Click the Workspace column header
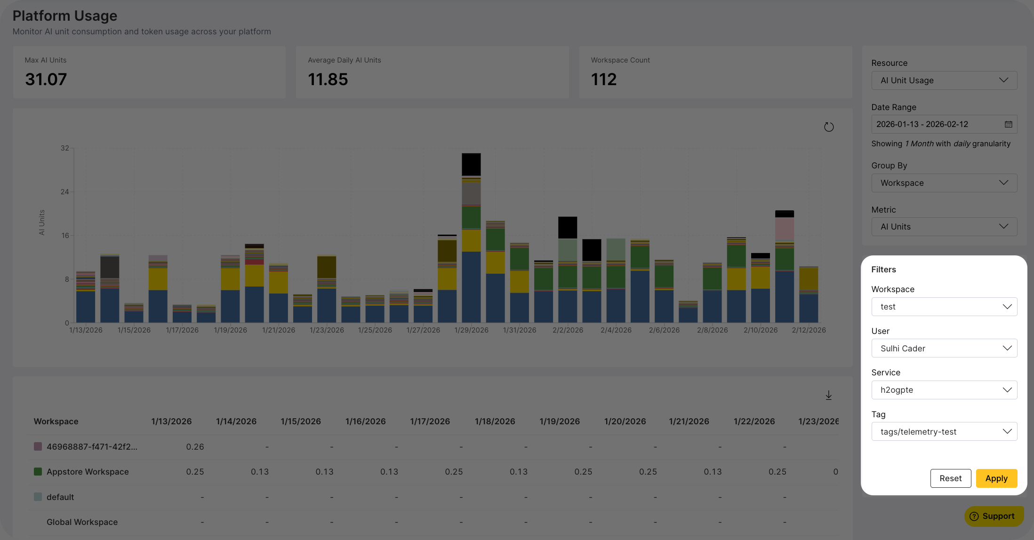Screen dimensions: 1034x540 pos(56,421)
